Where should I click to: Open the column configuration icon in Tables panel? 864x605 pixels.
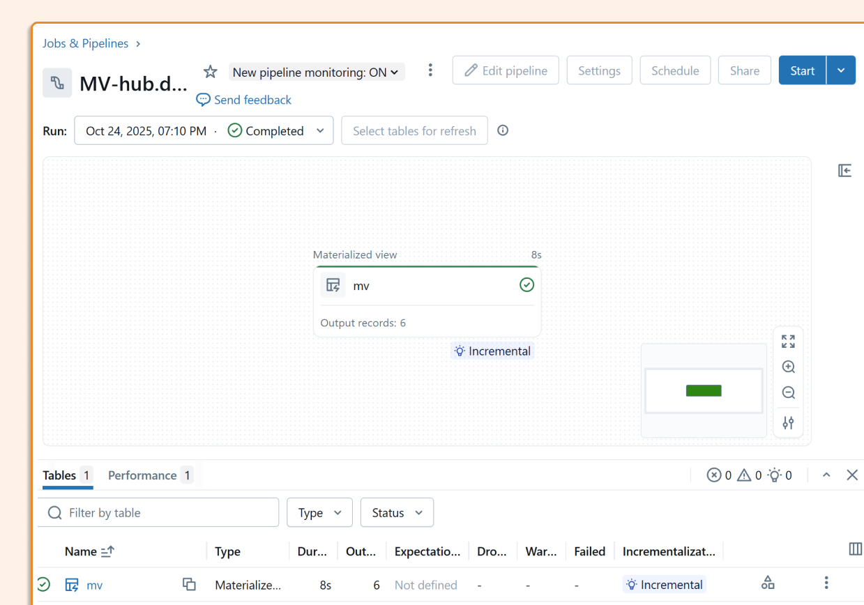click(x=856, y=549)
